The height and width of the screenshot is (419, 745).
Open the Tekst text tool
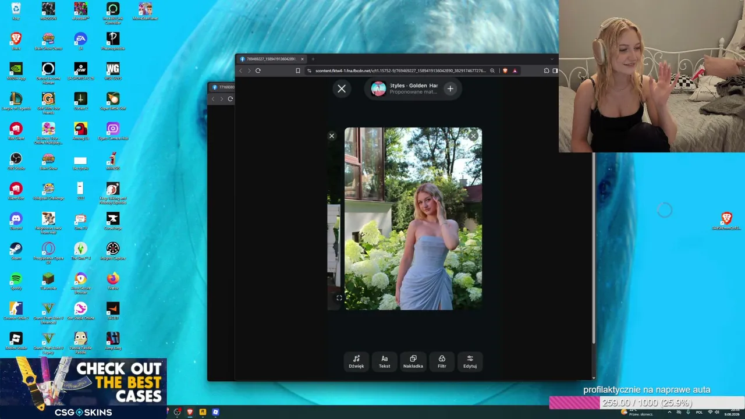(x=384, y=361)
